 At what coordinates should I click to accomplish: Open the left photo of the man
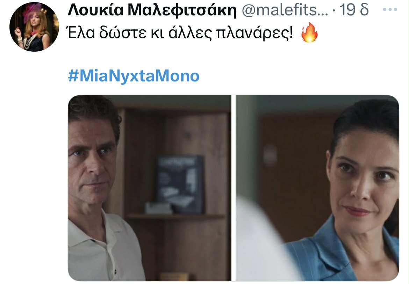tap(150, 188)
